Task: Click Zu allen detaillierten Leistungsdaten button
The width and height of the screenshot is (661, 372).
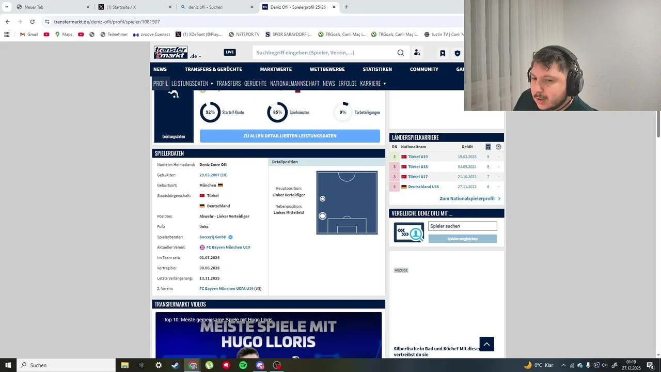Action: [x=290, y=136]
